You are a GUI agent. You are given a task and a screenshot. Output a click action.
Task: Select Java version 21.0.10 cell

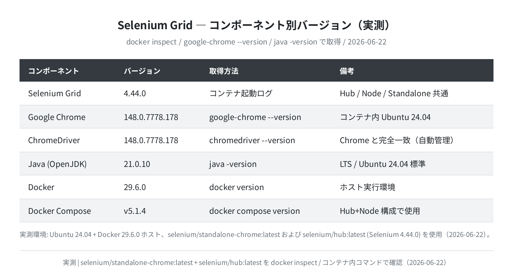click(137, 164)
